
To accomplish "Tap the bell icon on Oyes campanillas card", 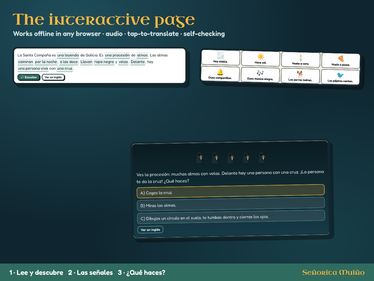I will (220, 72).
